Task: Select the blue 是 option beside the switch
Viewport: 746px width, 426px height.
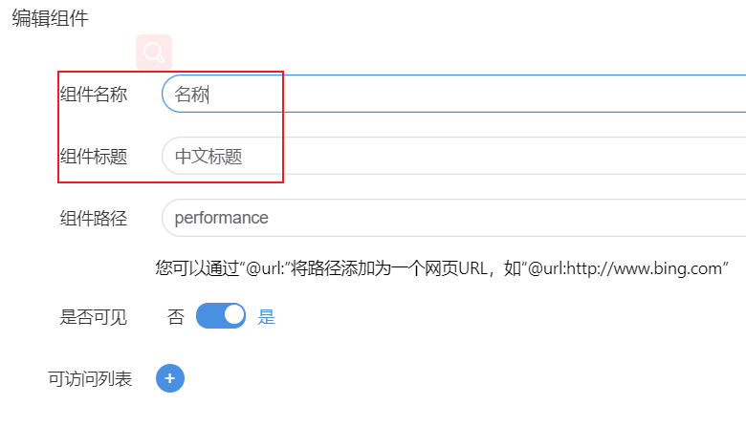Action: click(267, 317)
